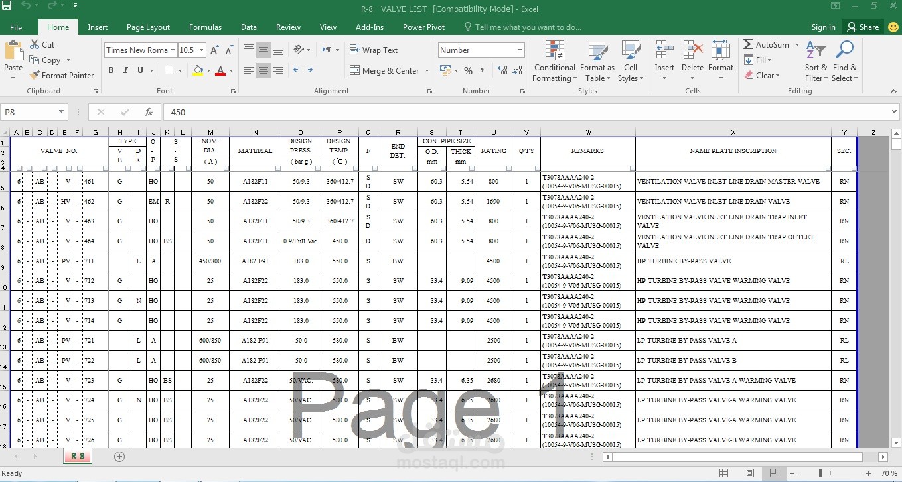The width and height of the screenshot is (902, 482).
Task: Click the Undo arrow
Action: click(x=26, y=6)
